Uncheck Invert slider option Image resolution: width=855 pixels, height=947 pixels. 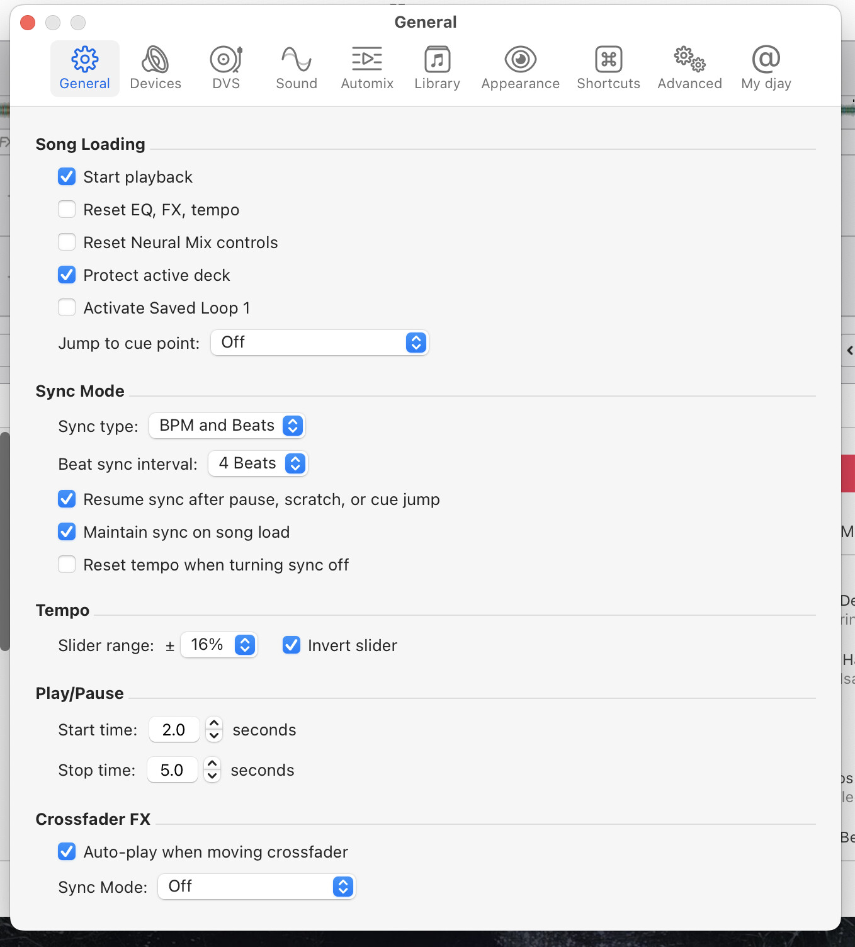pyautogui.click(x=292, y=645)
